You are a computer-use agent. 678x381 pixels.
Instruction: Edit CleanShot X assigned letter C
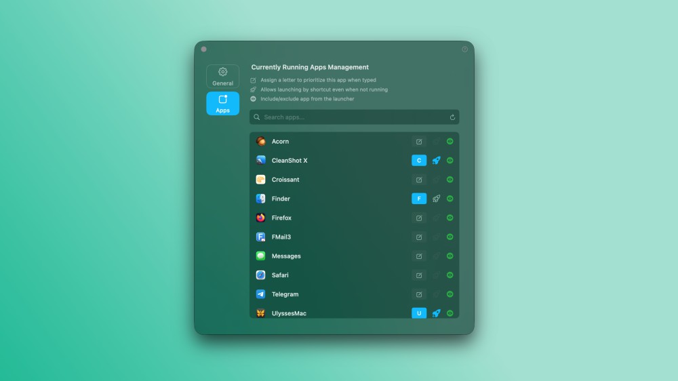click(x=419, y=161)
